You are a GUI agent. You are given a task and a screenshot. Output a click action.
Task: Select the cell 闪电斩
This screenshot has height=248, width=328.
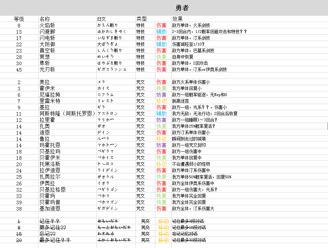[x=47, y=38]
